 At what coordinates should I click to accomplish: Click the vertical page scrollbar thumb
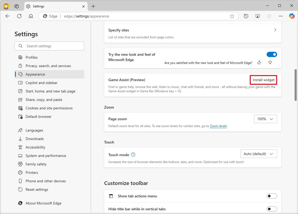pyautogui.click(x=296, y=85)
